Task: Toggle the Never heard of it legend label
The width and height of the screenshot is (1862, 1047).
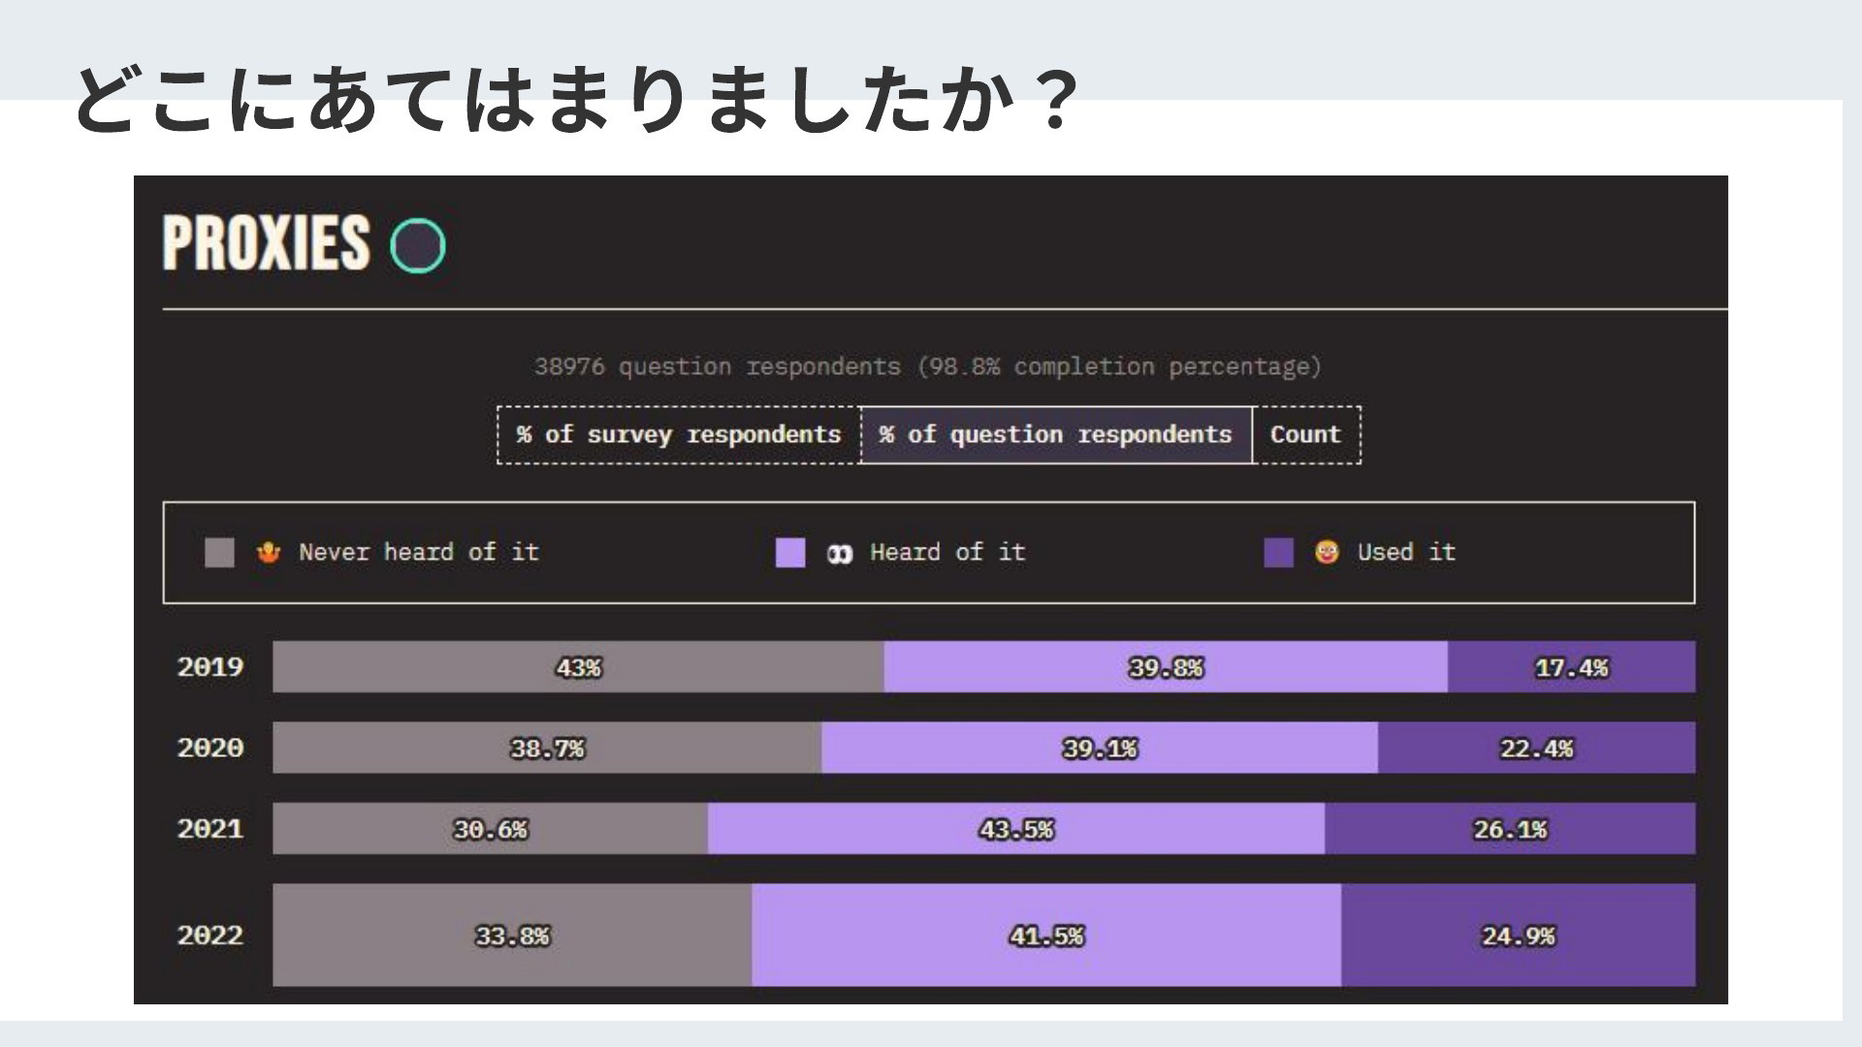Action: coord(419,553)
